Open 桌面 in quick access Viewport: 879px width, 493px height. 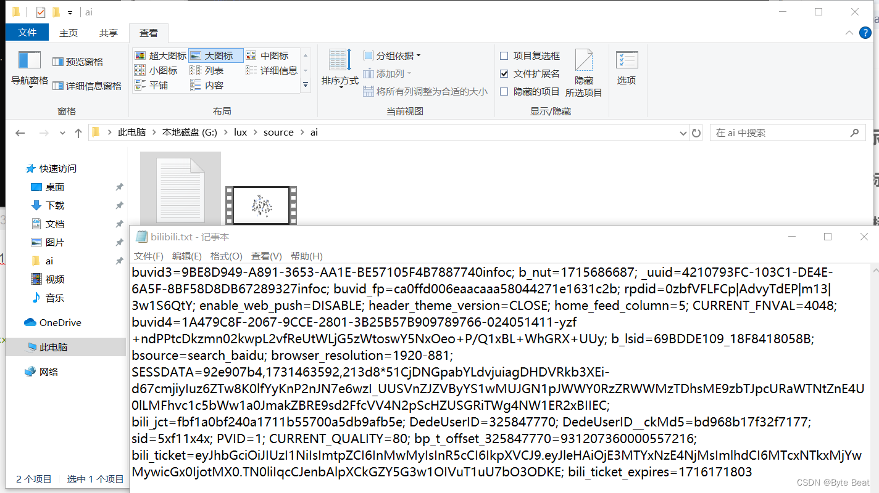[x=55, y=187]
